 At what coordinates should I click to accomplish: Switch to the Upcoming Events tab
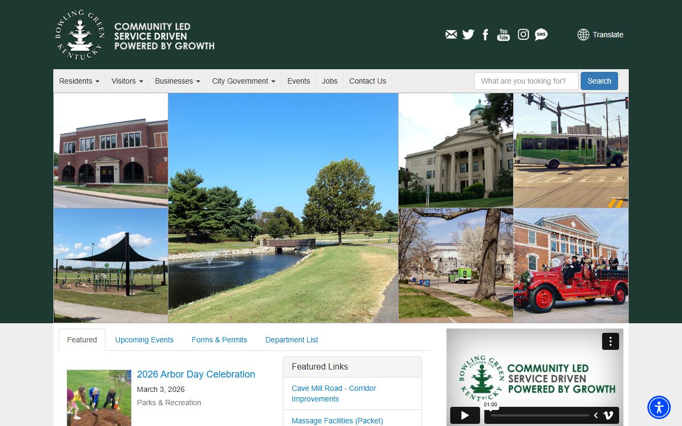[x=144, y=340]
